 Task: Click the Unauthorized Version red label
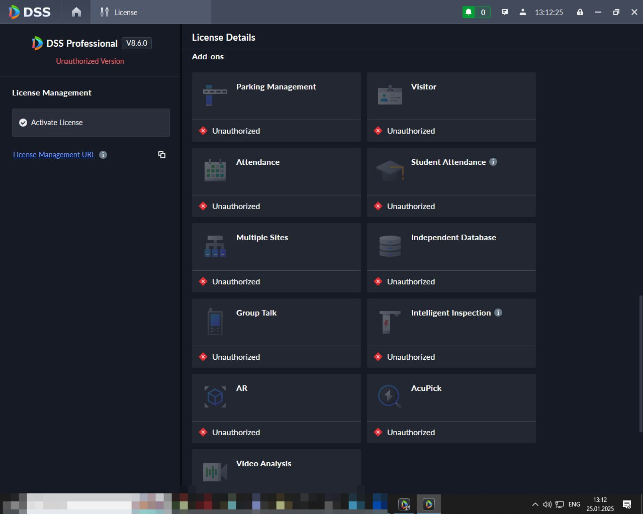click(90, 61)
